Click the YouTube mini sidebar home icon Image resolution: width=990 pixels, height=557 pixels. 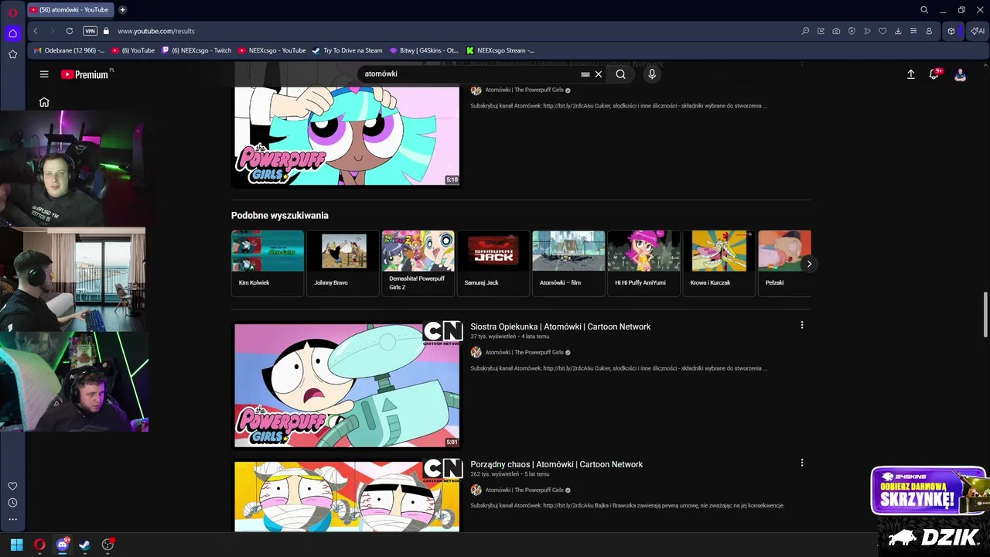pyautogui.click(x=44, y=102)
